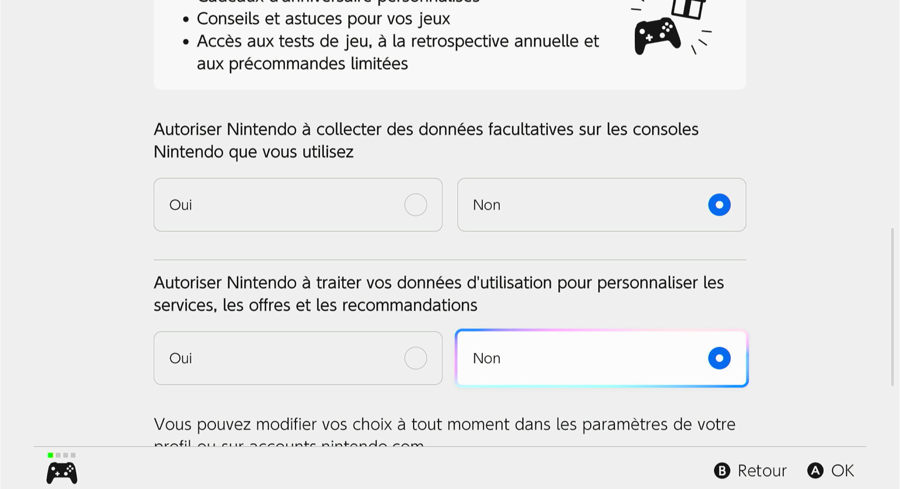Viewport: 900px width, 489px height.
Task: Click the green player indicator light
Action: pos(50,455)
